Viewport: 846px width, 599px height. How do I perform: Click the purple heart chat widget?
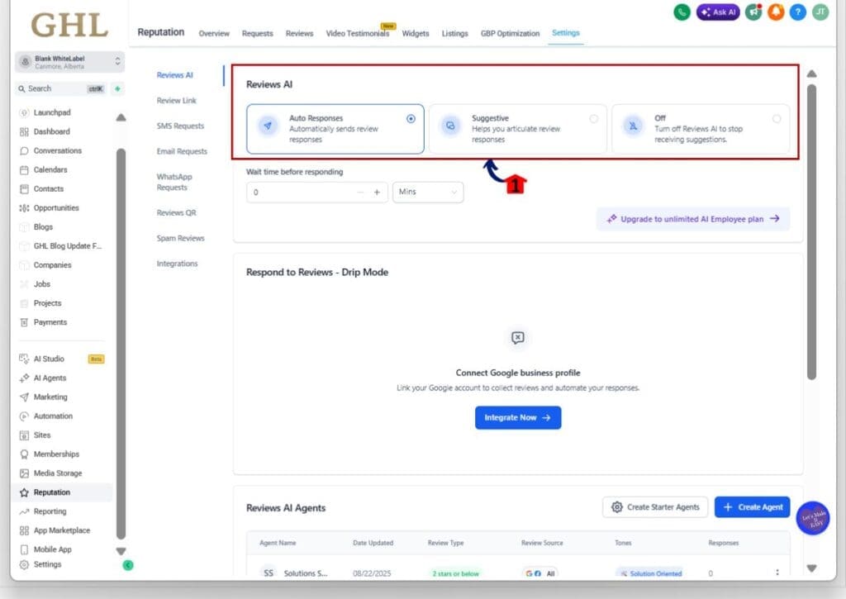point(813,518)
